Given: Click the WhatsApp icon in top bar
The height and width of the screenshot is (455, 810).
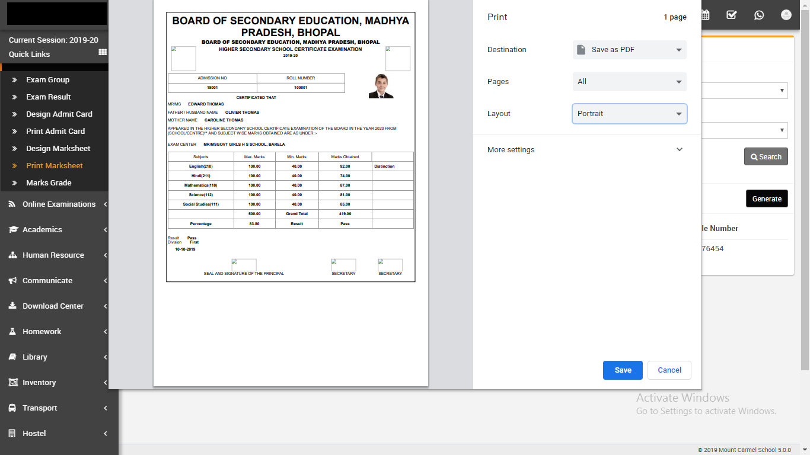Looking at the screenshot, I should point(759,15).
